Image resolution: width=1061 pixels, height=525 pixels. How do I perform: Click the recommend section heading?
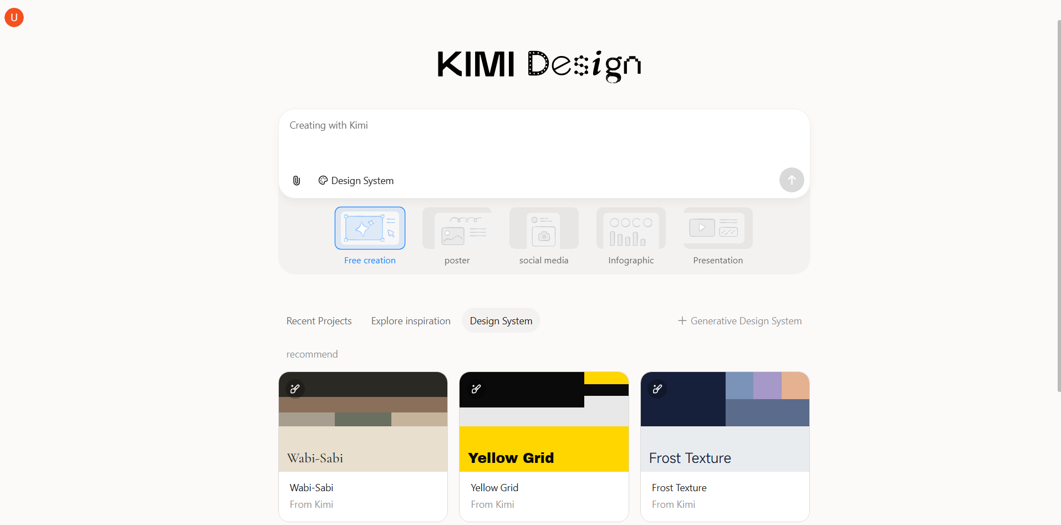click(x=312, y=354)
